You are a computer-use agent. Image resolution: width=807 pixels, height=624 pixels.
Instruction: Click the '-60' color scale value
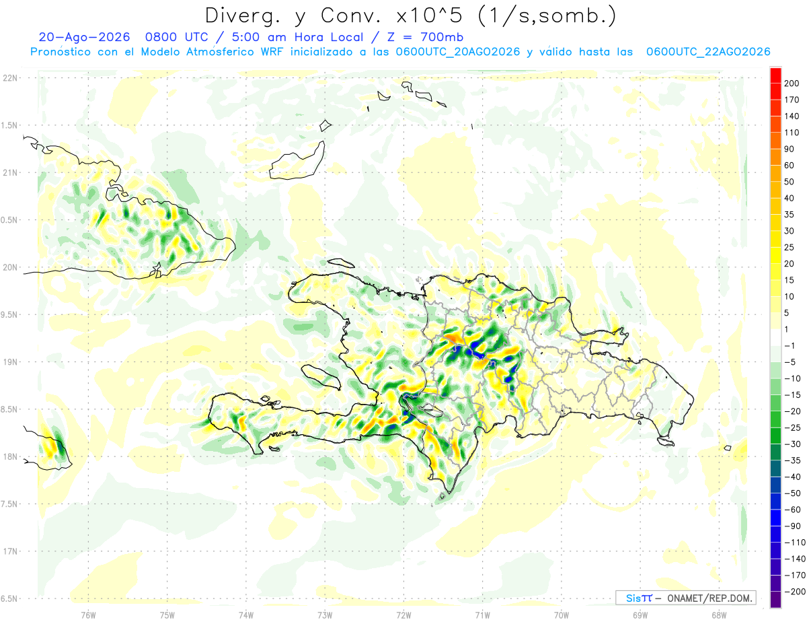tap(792, 510)
